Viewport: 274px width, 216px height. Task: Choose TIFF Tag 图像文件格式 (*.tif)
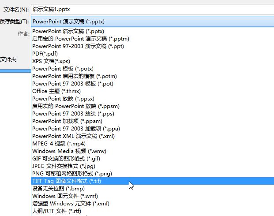point(152,181)
